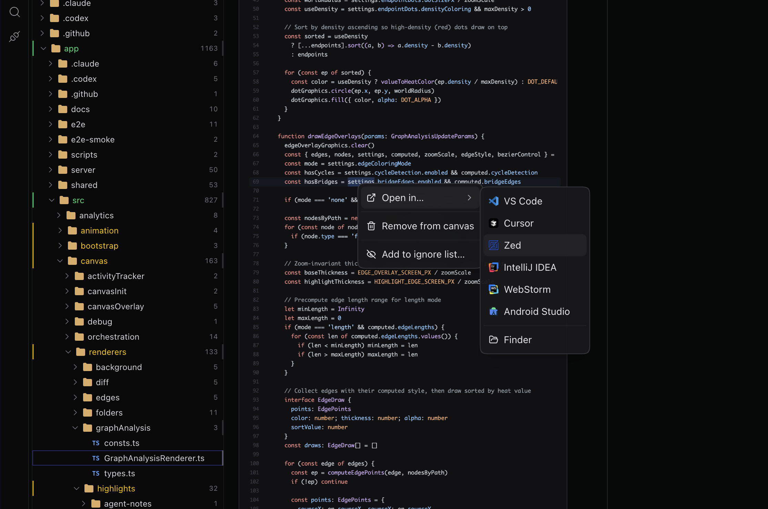Click the 'function drawEdgeOverlays' code line

click(381, 136)
